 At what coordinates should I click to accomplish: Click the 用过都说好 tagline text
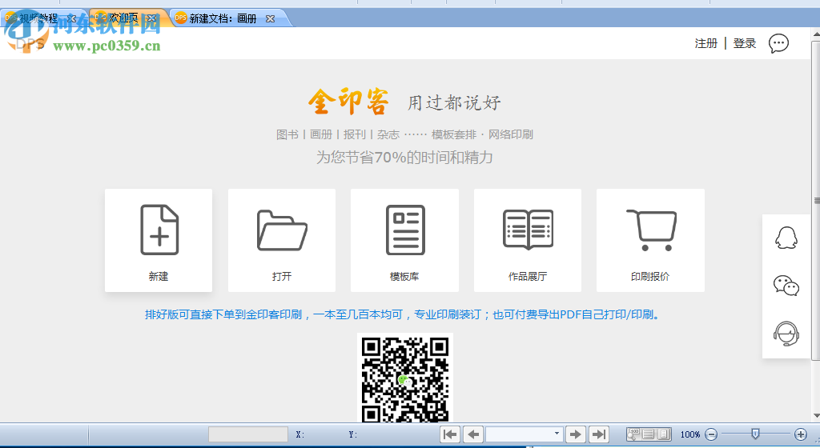tap(454, 102)
